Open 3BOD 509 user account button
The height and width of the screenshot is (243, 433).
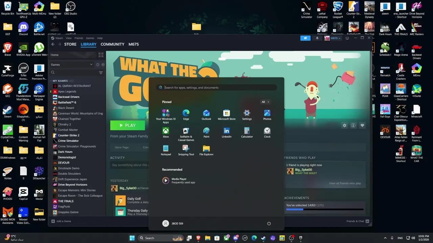pyautogui.click(x=173, y=223)
